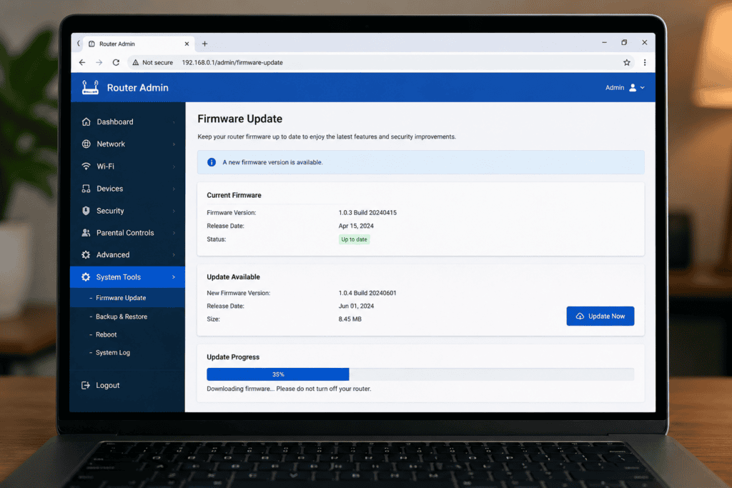This screenshot has height=488, width=732.
Task: Click the Network globe icon
Action: (x=86, y=144)
